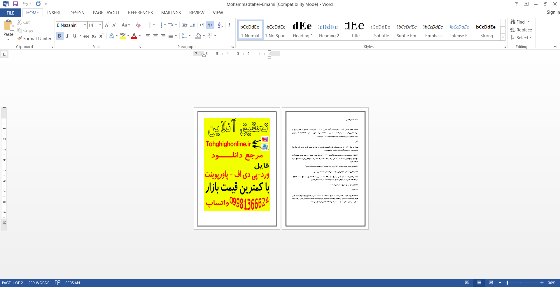Switch to the PAGE LAYOUT tab

106,13
